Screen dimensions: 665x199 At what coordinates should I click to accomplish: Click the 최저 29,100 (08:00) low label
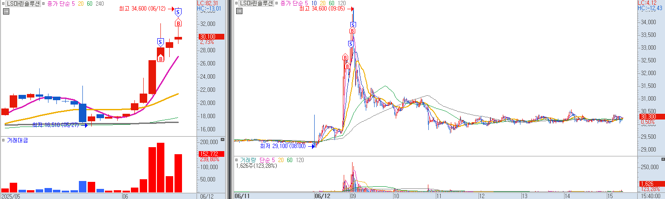[x=283, y=146]
